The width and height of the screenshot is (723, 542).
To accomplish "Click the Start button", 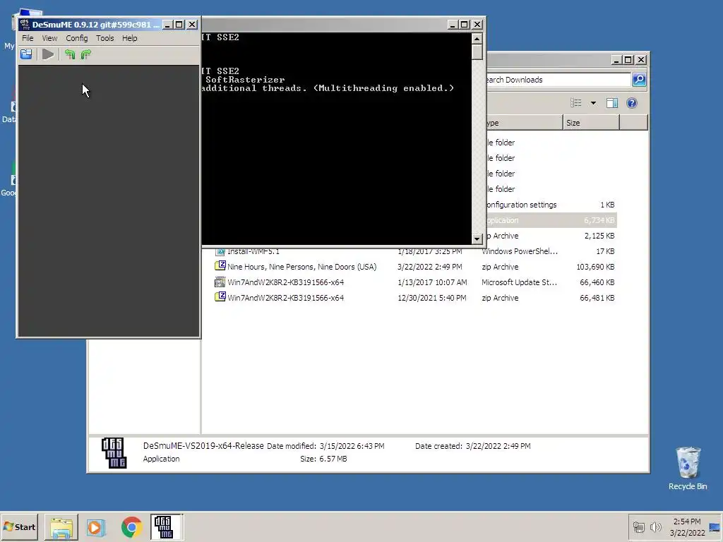I will 19,526.
